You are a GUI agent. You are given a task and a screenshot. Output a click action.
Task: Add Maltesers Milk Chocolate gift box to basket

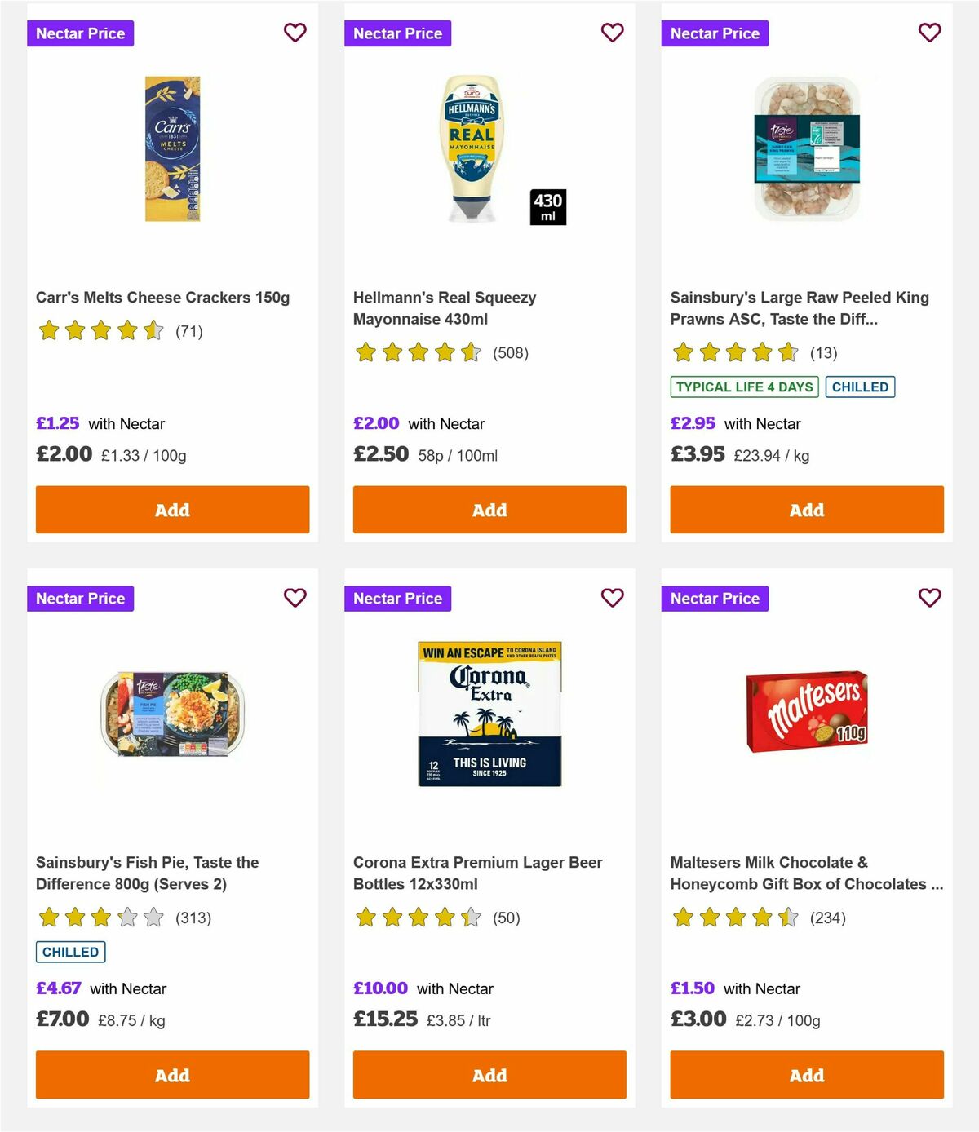click(x=806, y=1075)
